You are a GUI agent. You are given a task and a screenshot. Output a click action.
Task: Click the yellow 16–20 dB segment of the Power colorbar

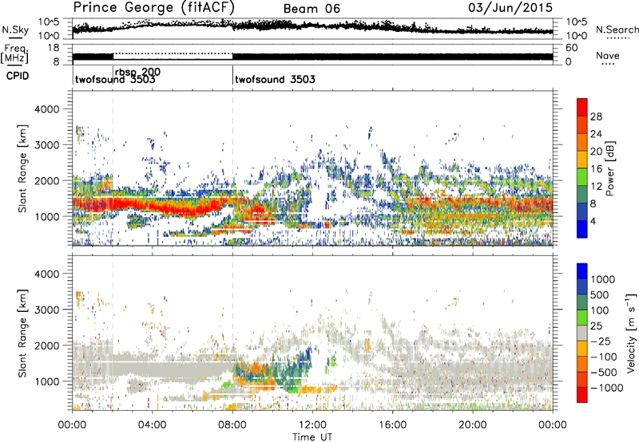(x=582, y=159)
